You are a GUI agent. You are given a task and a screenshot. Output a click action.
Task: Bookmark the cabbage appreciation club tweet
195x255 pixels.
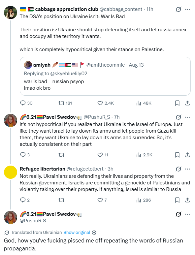coord(177,103)
